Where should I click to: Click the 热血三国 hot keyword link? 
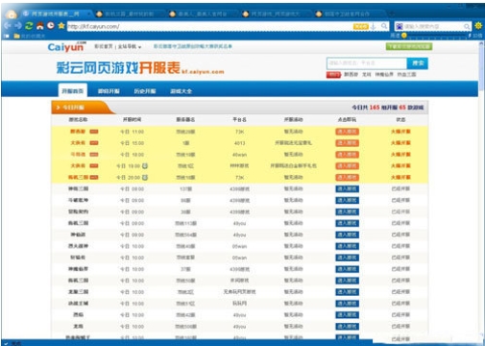click(406, 75)
